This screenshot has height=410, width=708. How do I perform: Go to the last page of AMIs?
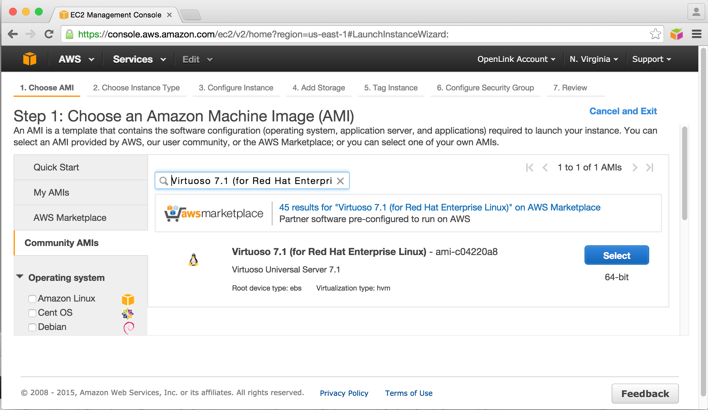(650, 168)
